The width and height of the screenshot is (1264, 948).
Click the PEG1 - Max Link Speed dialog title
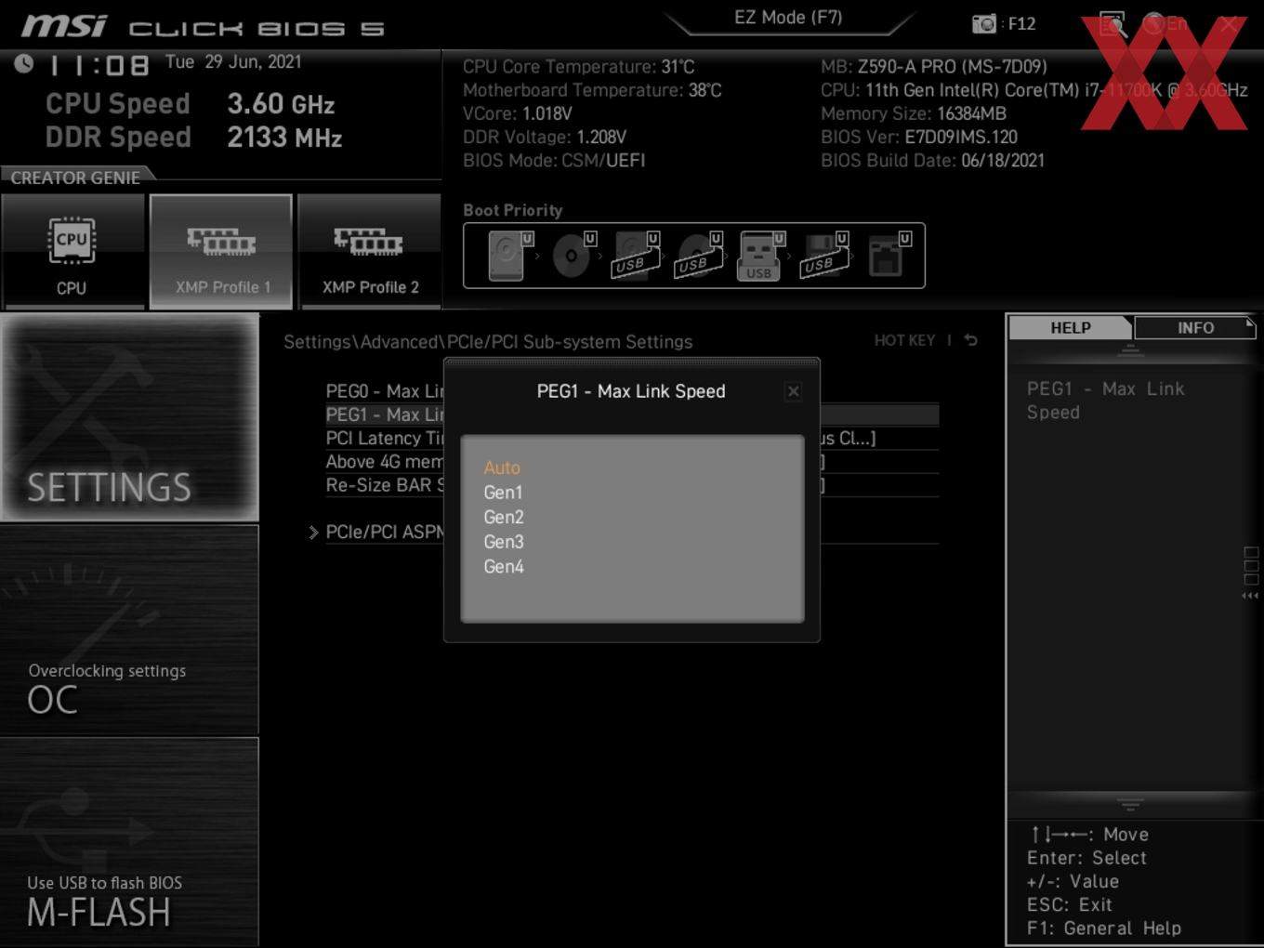(631, 391)
